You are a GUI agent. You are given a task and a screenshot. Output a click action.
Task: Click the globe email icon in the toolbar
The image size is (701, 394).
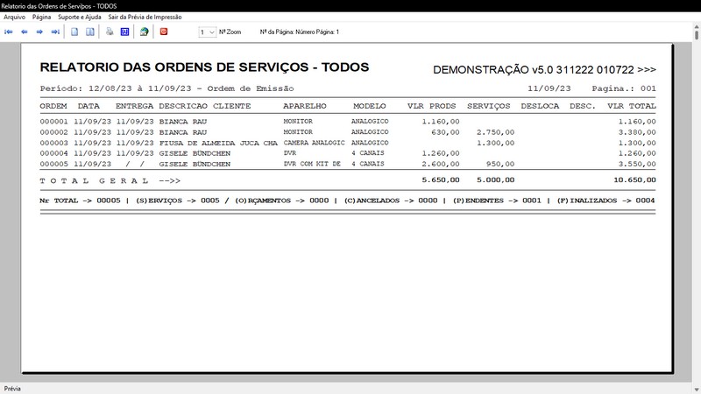click(144, 32)
